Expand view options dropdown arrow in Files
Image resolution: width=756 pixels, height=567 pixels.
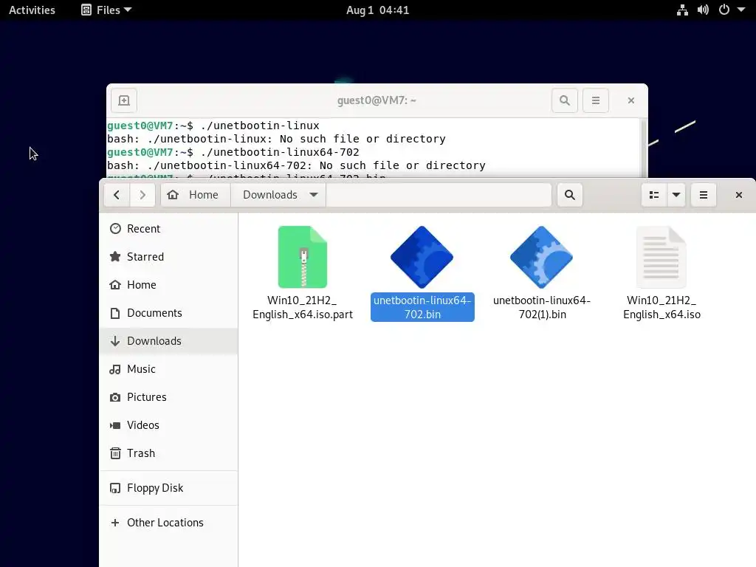pyautogui.click(x=676, y=195)
